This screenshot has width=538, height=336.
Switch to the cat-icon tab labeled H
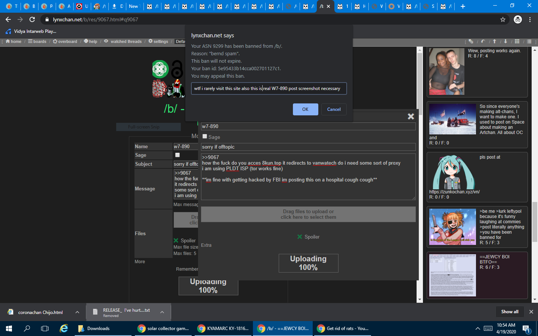[360, 6]
